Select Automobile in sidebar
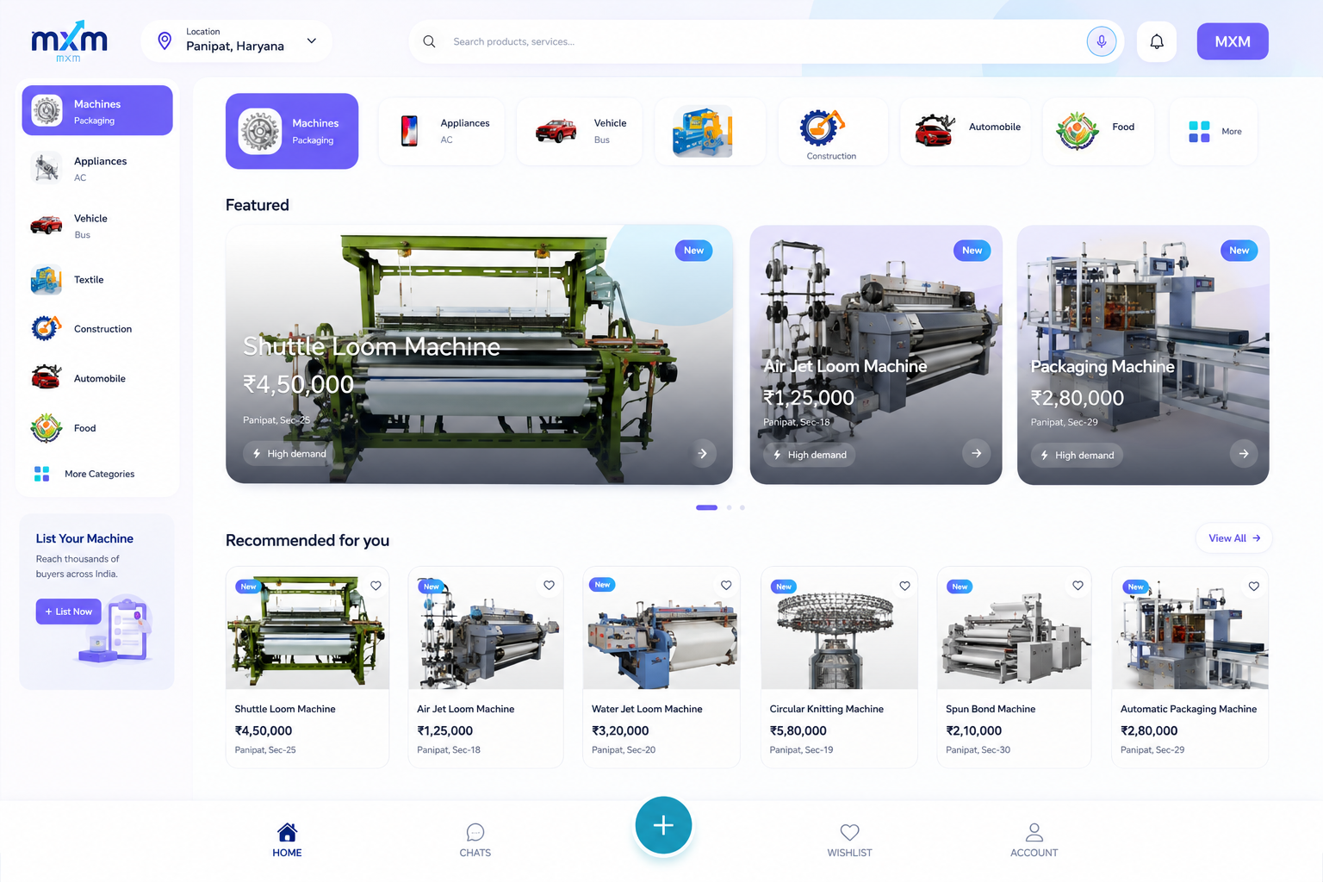This screenshot has width=1323, height=882. click(97, 378)
